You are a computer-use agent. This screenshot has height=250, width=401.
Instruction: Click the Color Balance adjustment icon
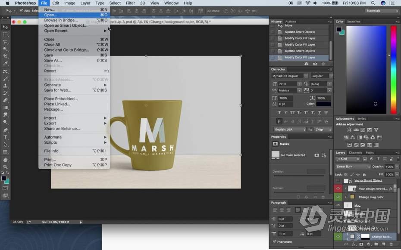click(x=353, y=138)
